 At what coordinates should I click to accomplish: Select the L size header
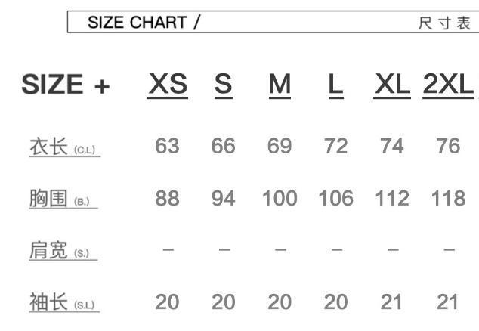(335, 85)
